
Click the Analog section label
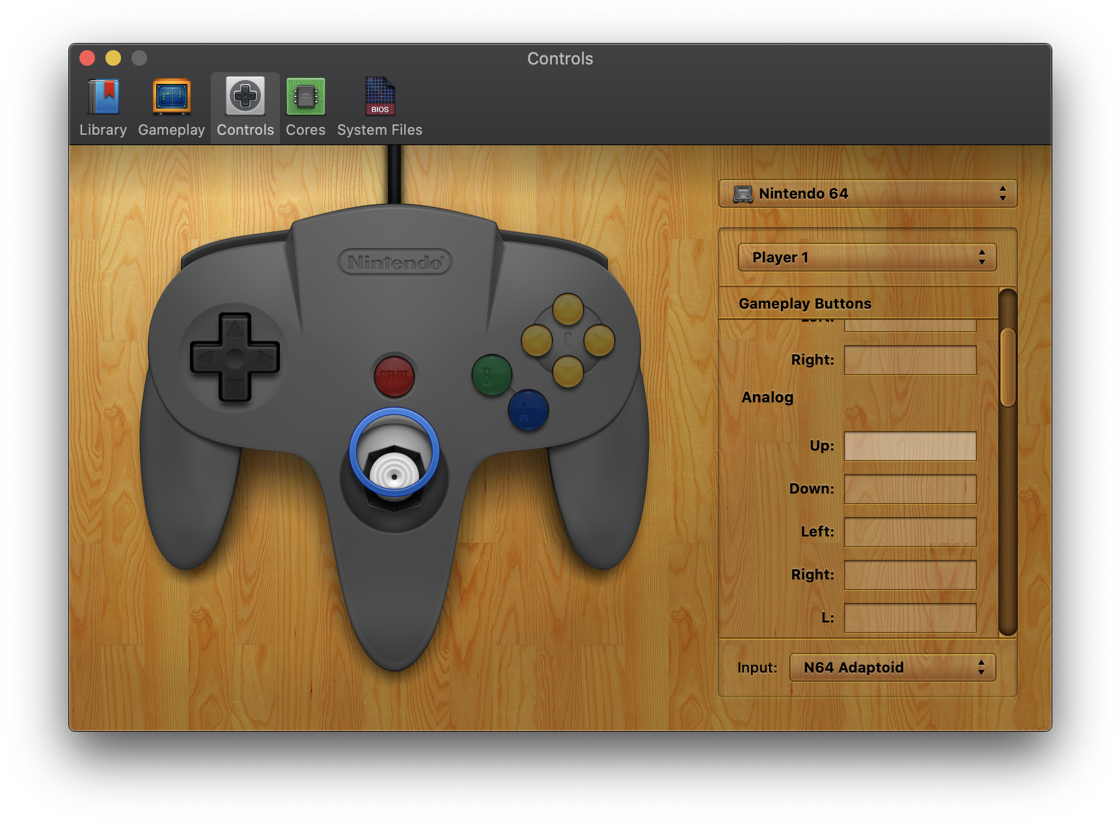pyautogui.click(x=767, y=397)
